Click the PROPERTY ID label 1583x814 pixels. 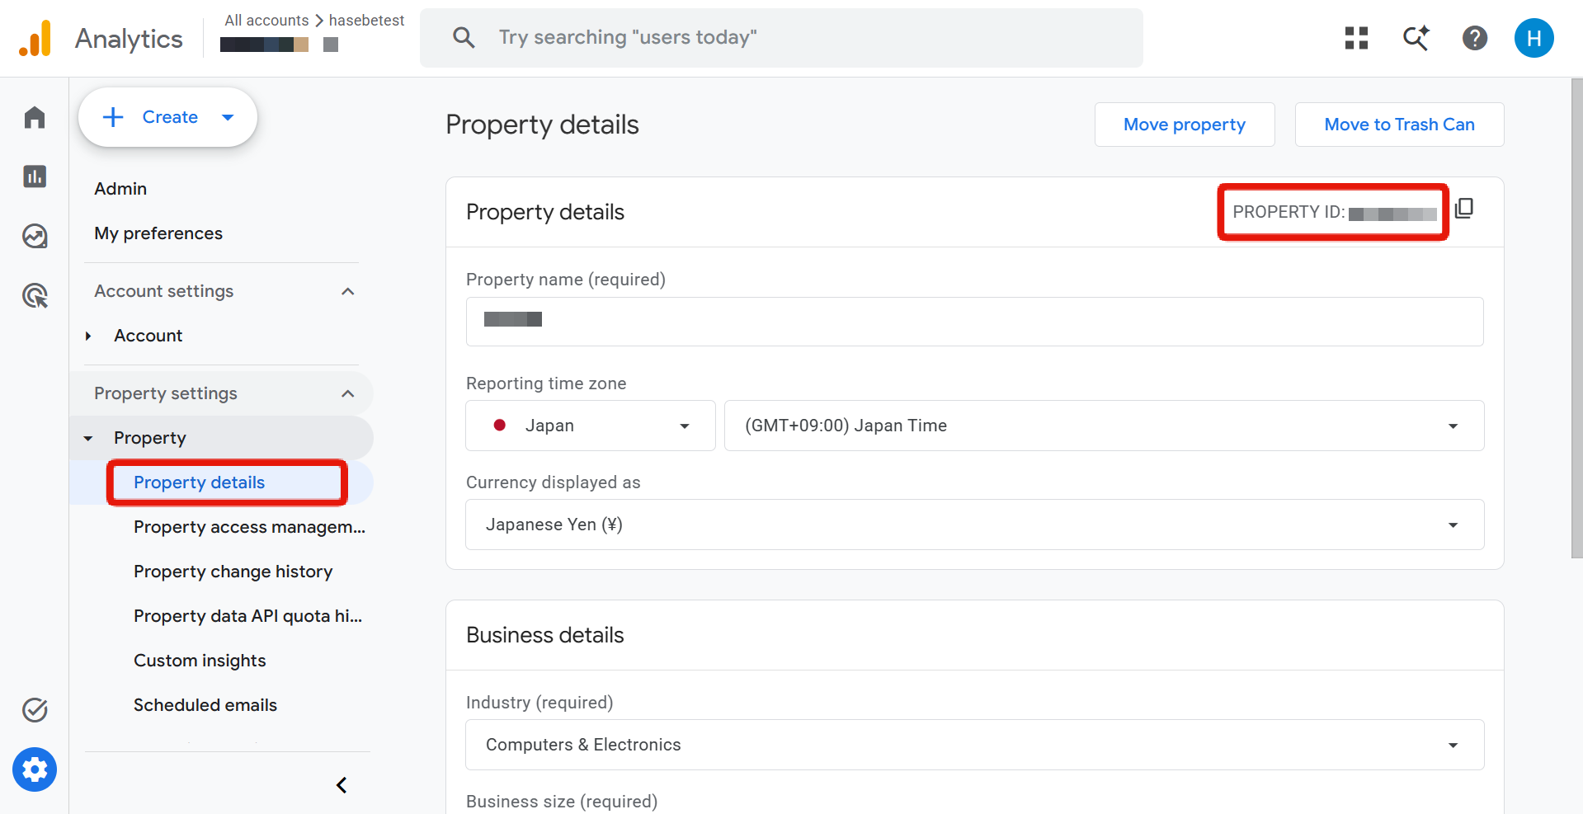tap(1289, 212)
